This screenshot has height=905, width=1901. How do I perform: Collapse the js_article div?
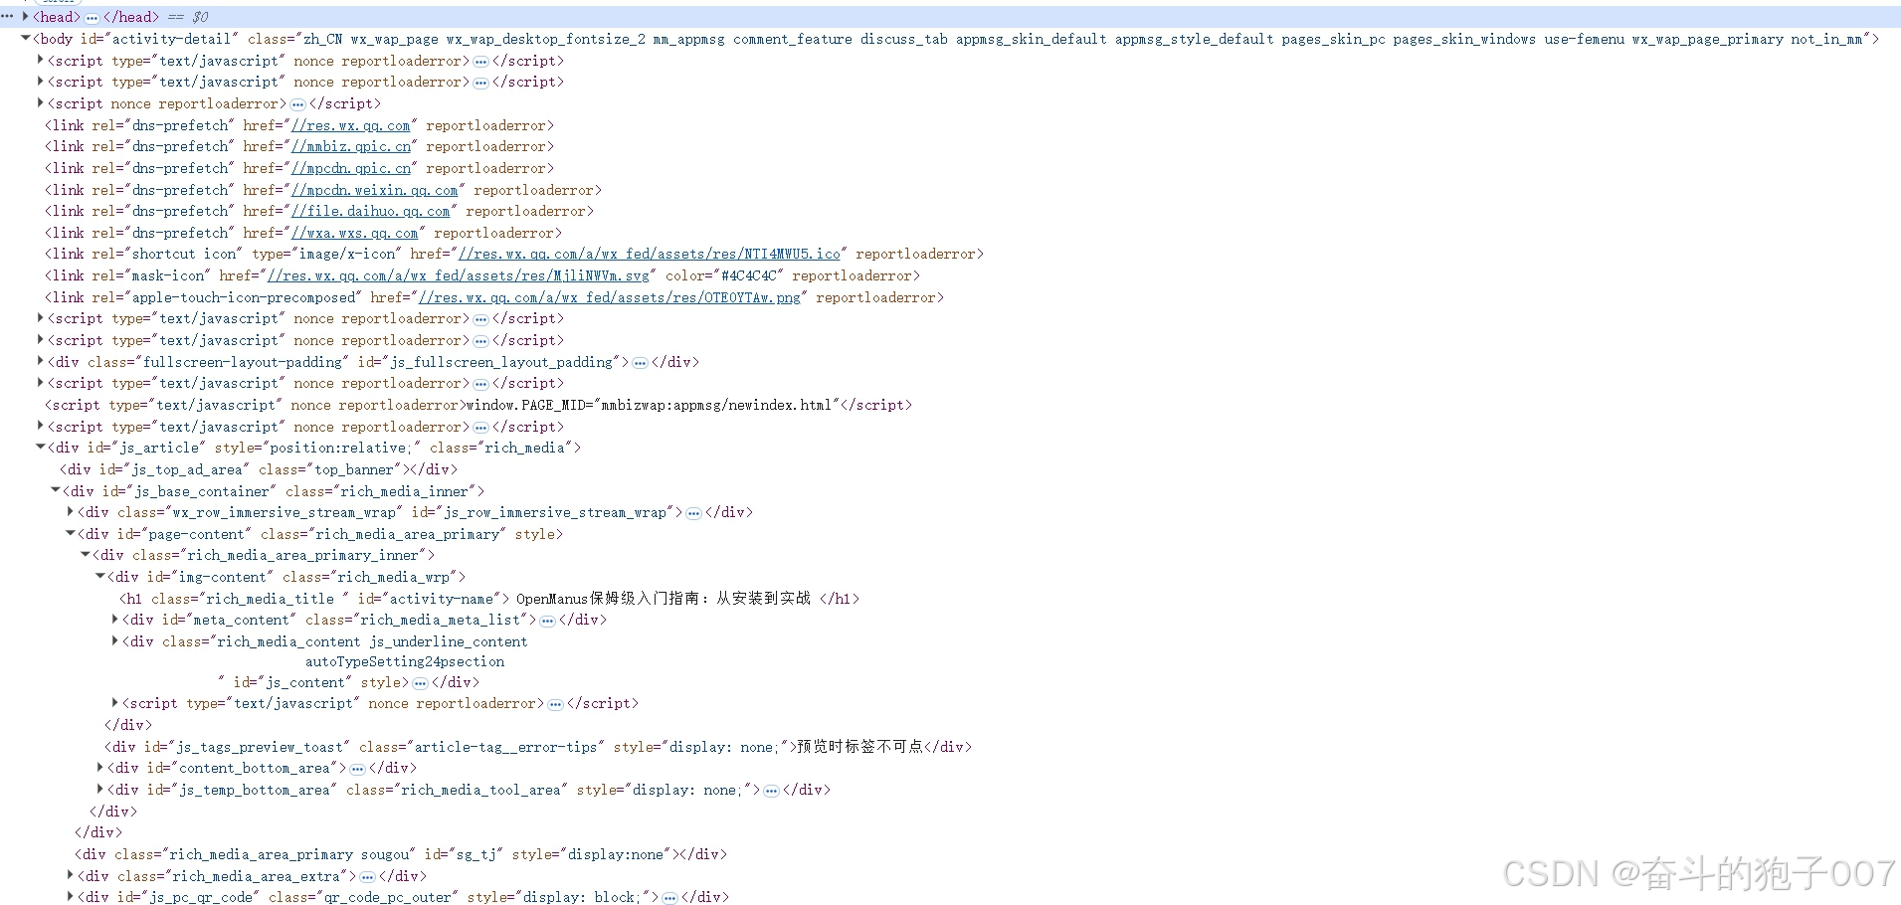point(40,447)
